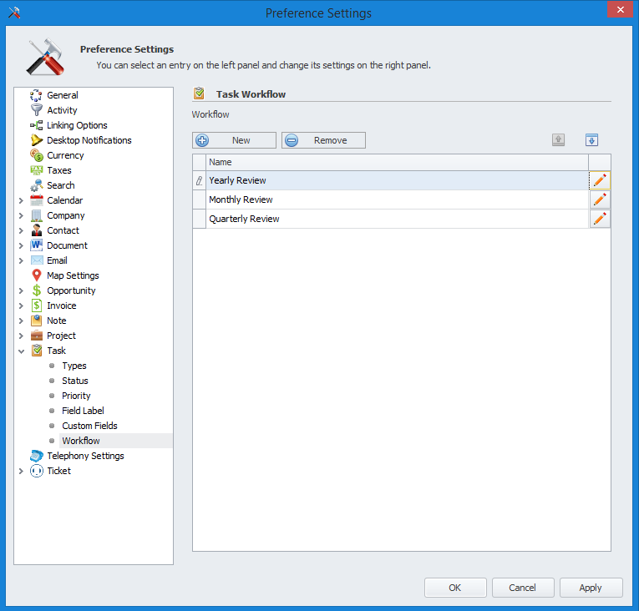Open Map Settings with the pin icon
This screenshot has height=611, width=639.
tap(37, 275)
